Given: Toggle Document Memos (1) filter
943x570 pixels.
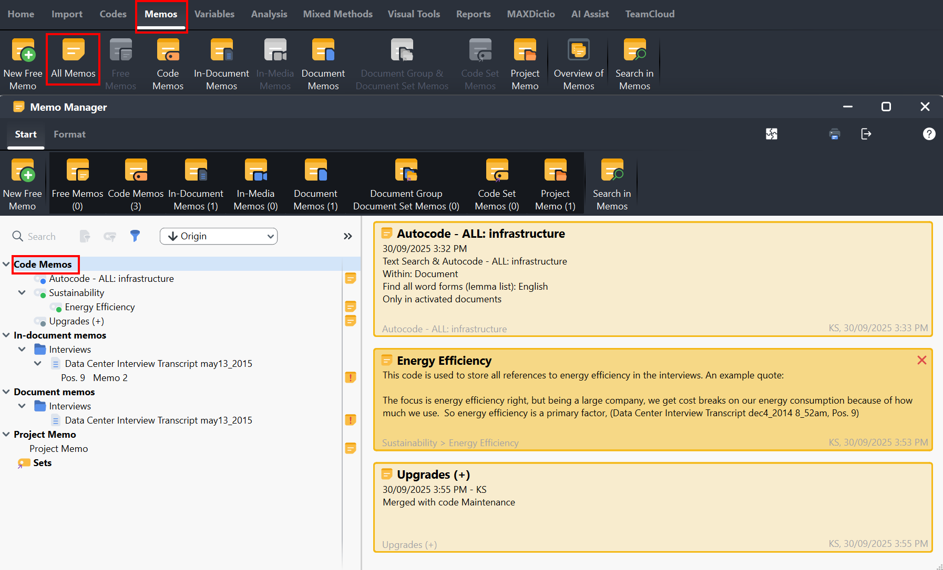Looking at the screenshot, I should point(315,184).
